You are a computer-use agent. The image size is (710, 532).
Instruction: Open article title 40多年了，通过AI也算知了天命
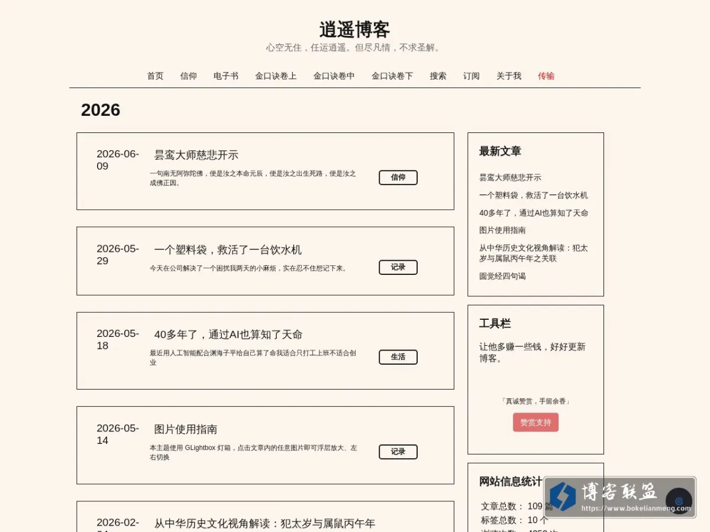[228, 335]
